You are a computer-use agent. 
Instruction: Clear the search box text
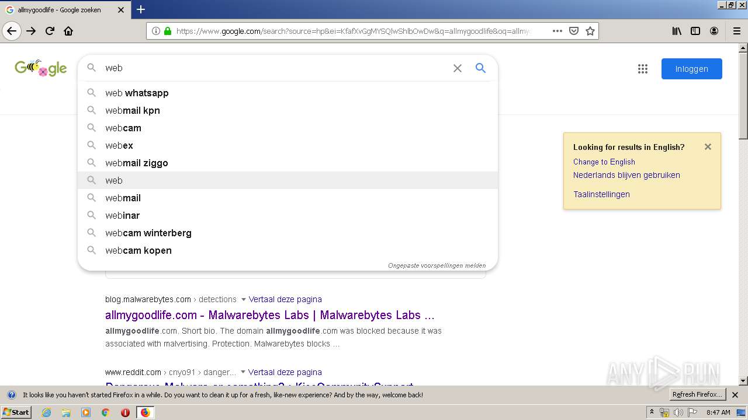coord(458,68)
